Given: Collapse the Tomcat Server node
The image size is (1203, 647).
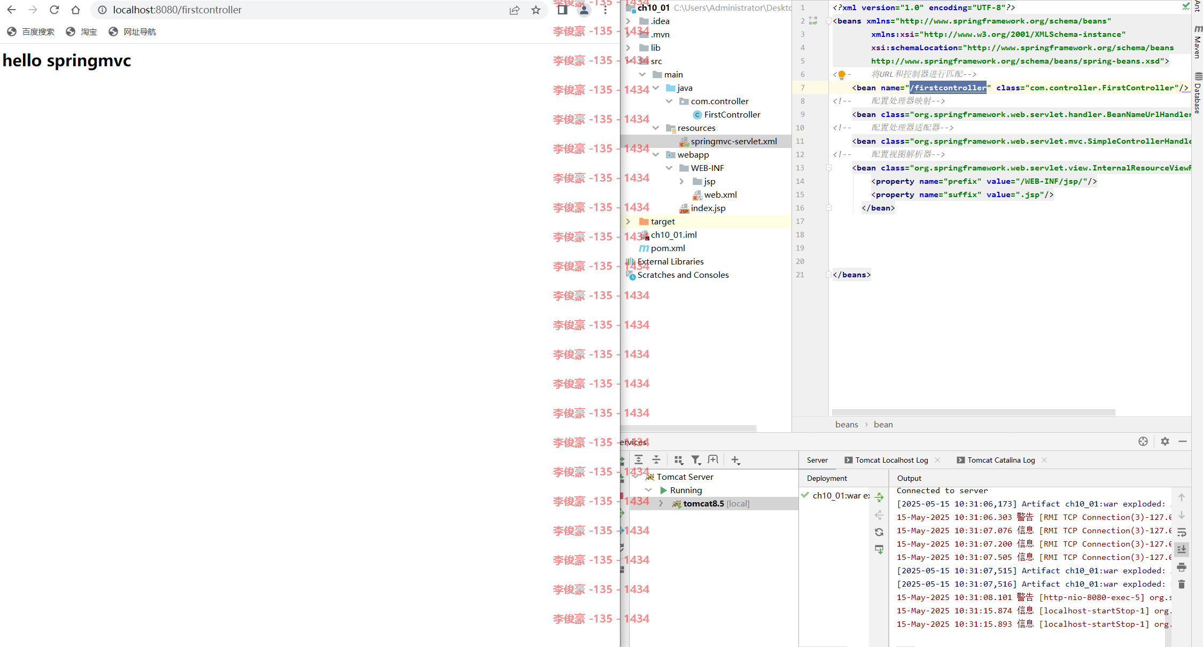Looking at the screenshot, I should pos(635,477).
